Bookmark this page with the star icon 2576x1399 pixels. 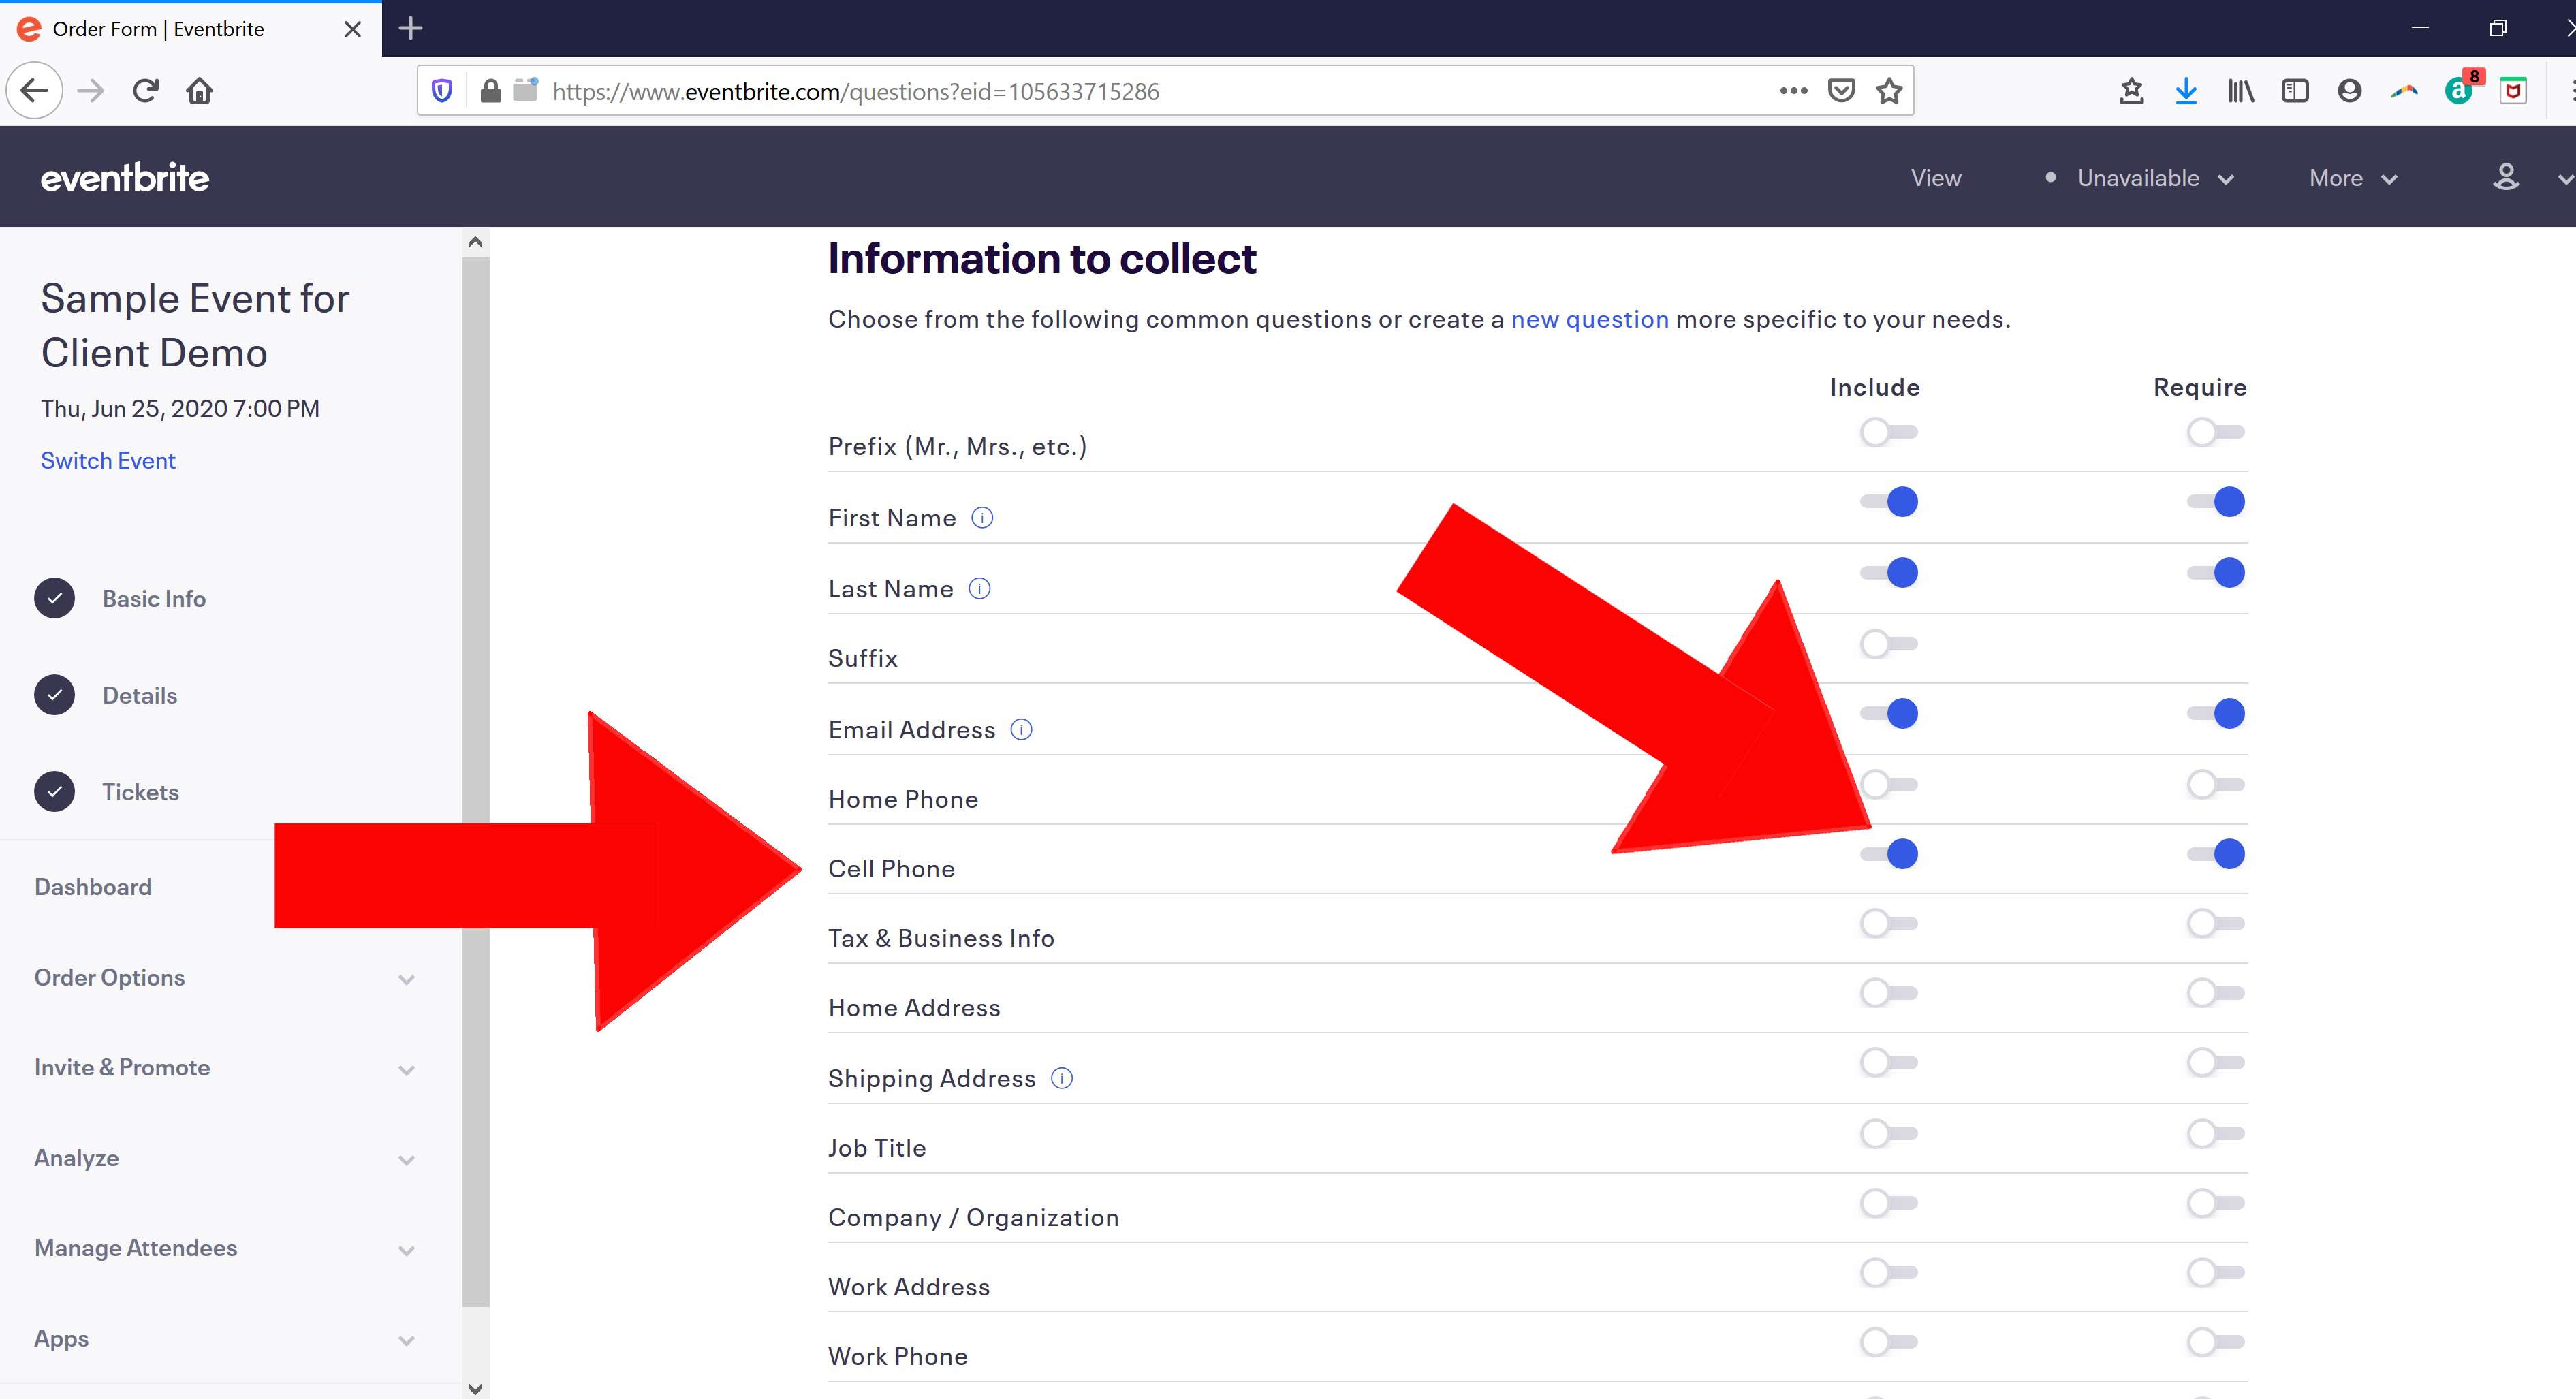point(1889,91)
